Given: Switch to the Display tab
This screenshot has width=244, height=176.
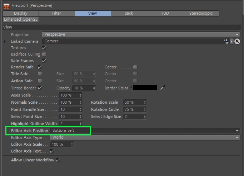Looking at the screenshot, I should [x=21, y=13].
